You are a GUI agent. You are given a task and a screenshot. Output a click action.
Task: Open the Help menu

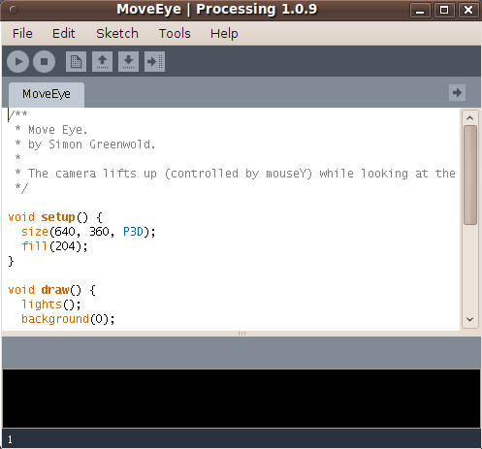pos(224,34)
